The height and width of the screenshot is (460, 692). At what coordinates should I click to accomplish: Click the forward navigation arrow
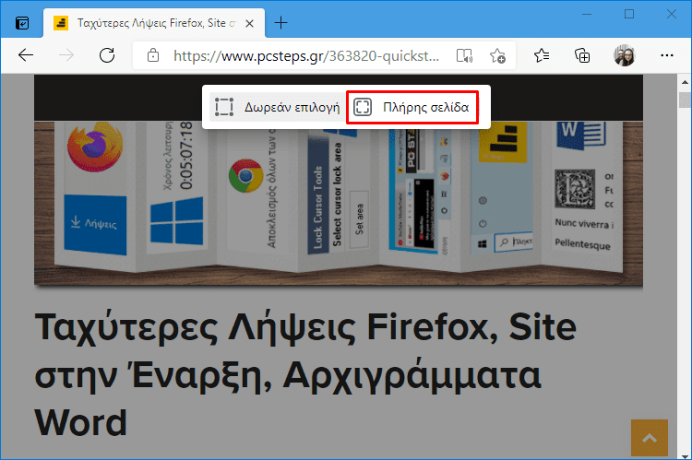pyautogui.click(x=66, y=55)
